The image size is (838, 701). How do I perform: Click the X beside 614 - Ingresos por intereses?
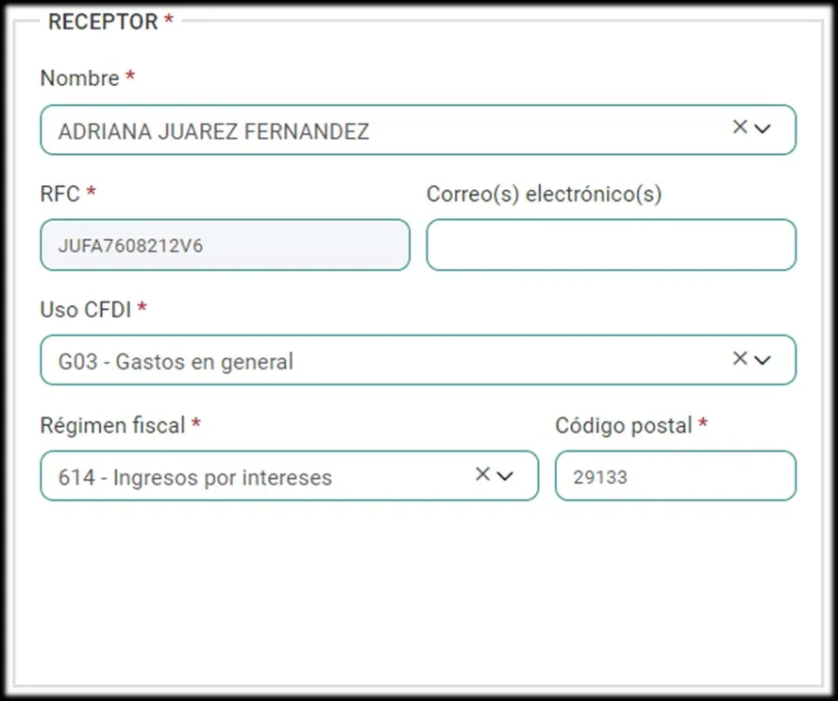click(x=481, y=473)
